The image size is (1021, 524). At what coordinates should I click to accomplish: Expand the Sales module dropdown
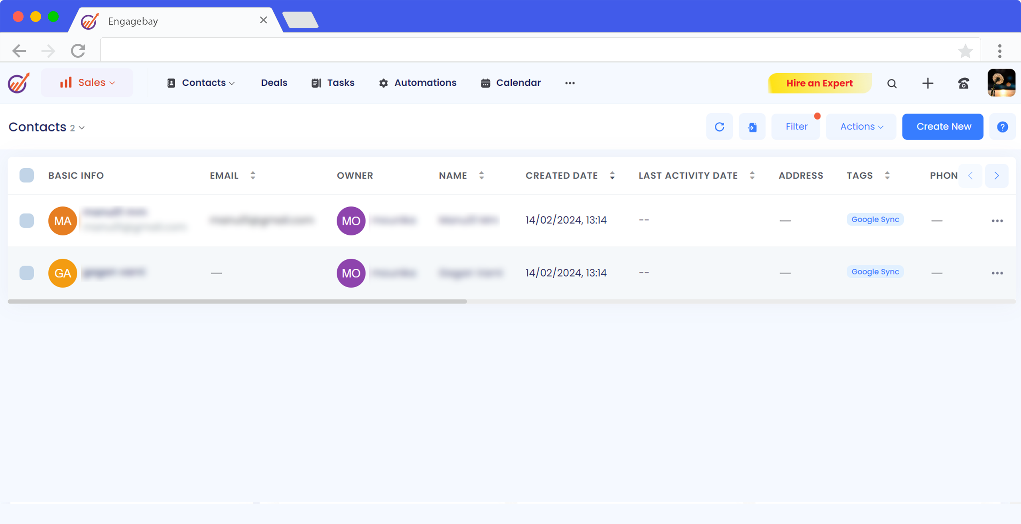[x=87, y=83]
